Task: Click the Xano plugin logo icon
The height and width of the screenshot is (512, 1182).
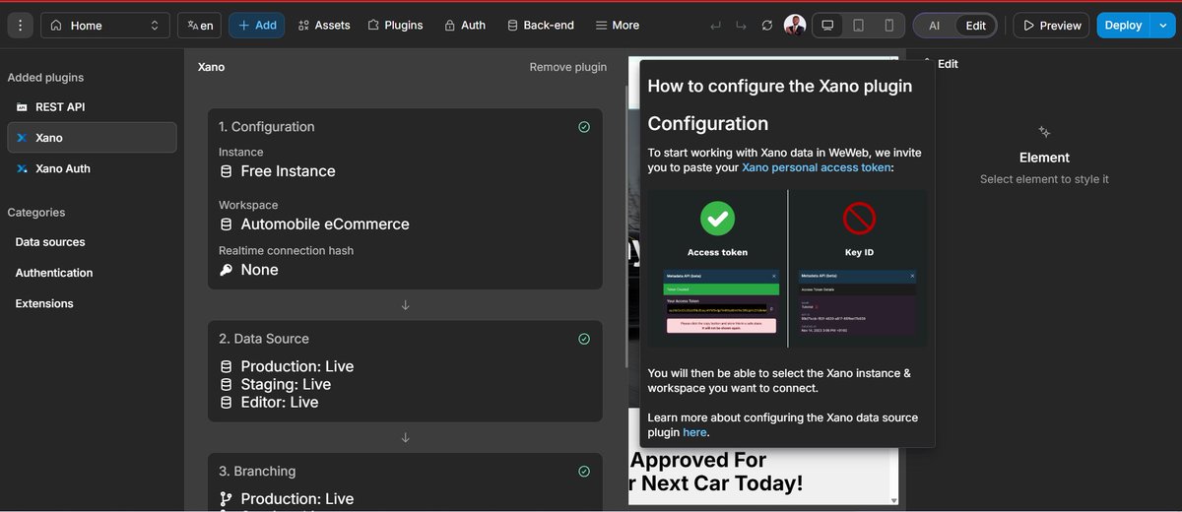Action: tap(22, 138)
